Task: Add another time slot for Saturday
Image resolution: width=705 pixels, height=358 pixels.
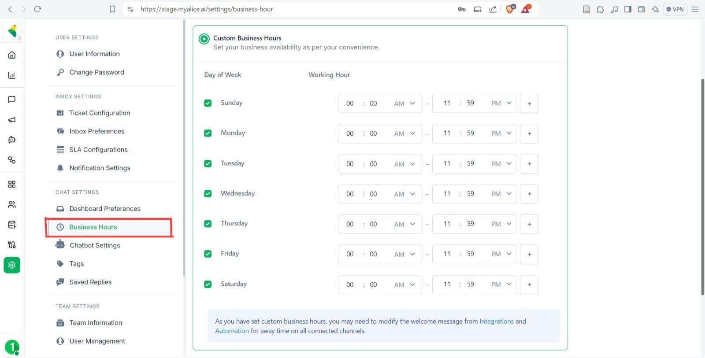Action: pos(530,284)
